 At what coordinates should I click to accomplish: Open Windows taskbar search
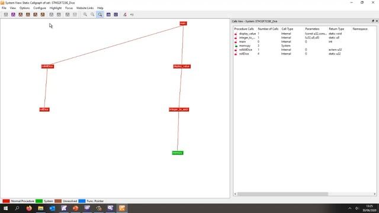tap(17, 208)
